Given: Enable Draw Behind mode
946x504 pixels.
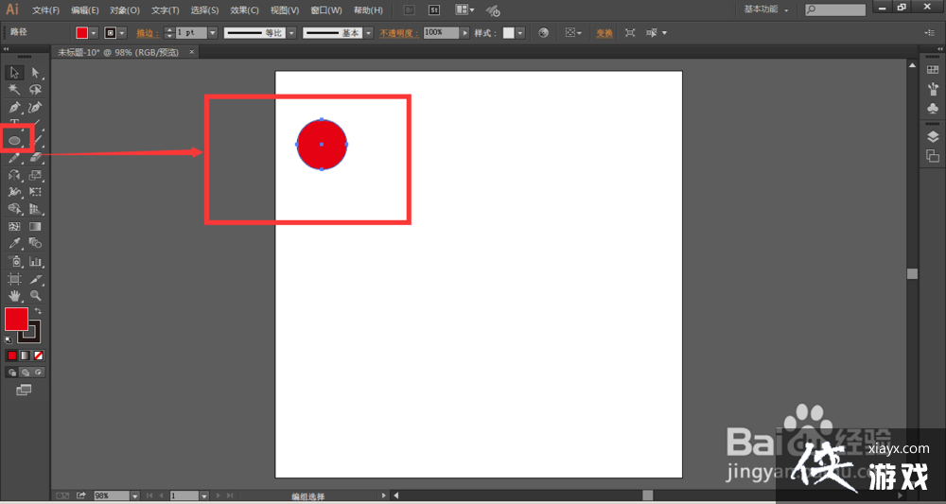Looking at the screenshot, I should pos(26,373).
